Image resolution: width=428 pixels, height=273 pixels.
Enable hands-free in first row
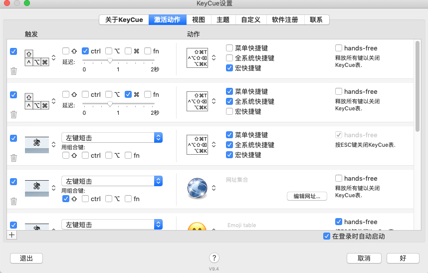coord(339,48)
